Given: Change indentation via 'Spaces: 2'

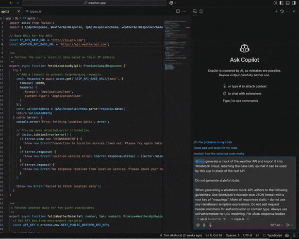Looking at the screenshot, I should point(232,235).
